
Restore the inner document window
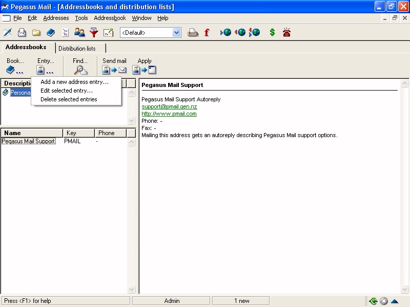(x=395, y=18)
